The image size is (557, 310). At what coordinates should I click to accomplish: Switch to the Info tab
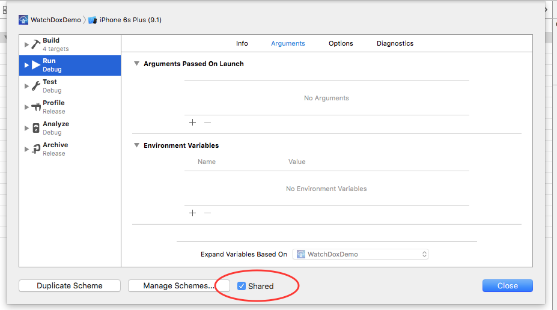tap(242, 43)
